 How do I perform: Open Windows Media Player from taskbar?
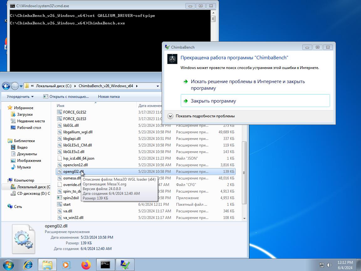66,265
